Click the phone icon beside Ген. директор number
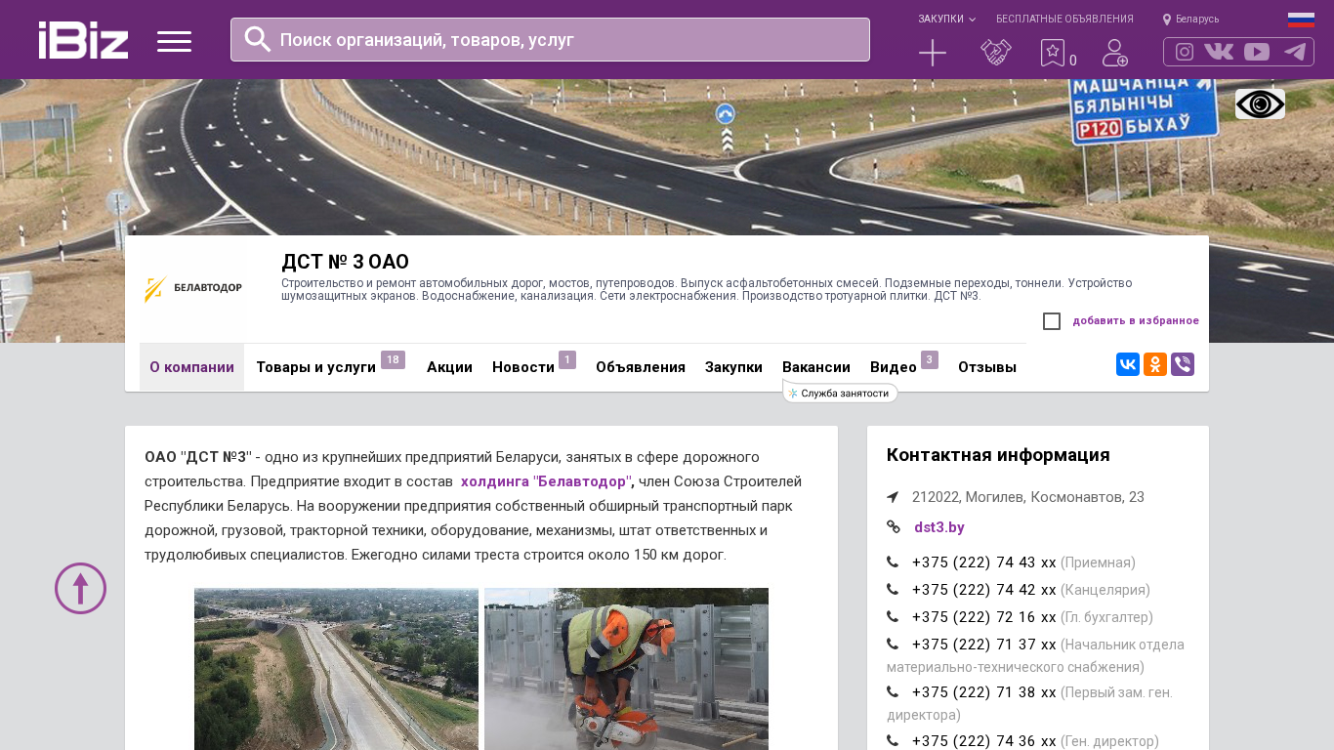The height and width of the screenshot is (750, 1334). click(x=893, y=740)
